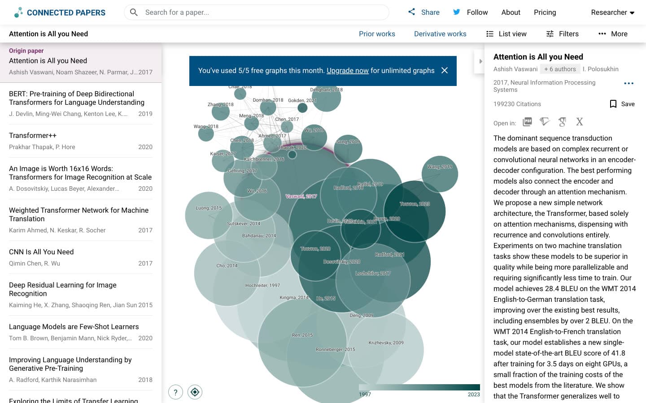This screenshot has width=646, height=403.
Task: Expand the +6 authors chip
Action: click(560, 69)
